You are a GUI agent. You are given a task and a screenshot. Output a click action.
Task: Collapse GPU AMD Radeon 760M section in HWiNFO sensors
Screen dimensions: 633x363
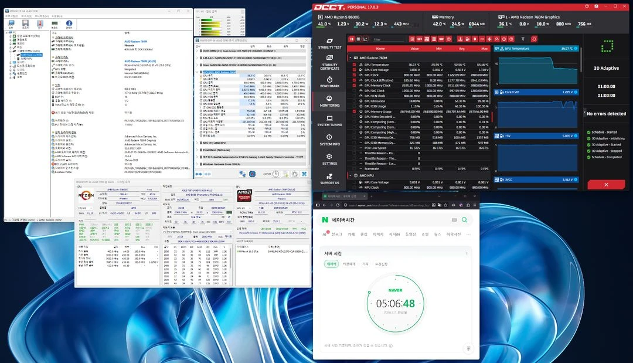coord(197,72)
